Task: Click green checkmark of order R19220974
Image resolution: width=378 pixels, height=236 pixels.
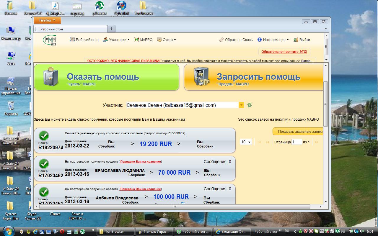Action: tap(44, 136)
